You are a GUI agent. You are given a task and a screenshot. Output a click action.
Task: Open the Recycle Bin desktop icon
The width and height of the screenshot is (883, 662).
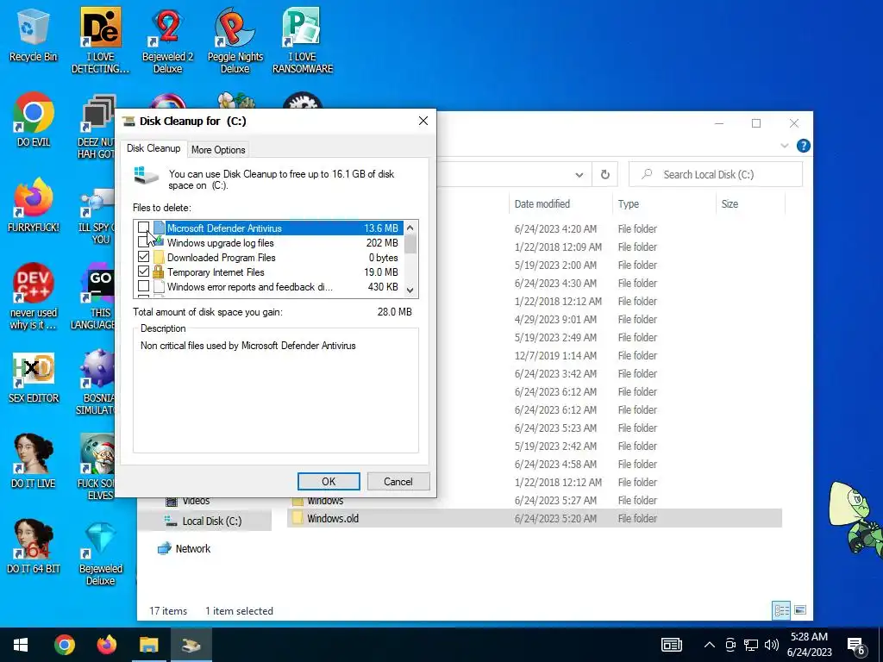tap(34, 34)
